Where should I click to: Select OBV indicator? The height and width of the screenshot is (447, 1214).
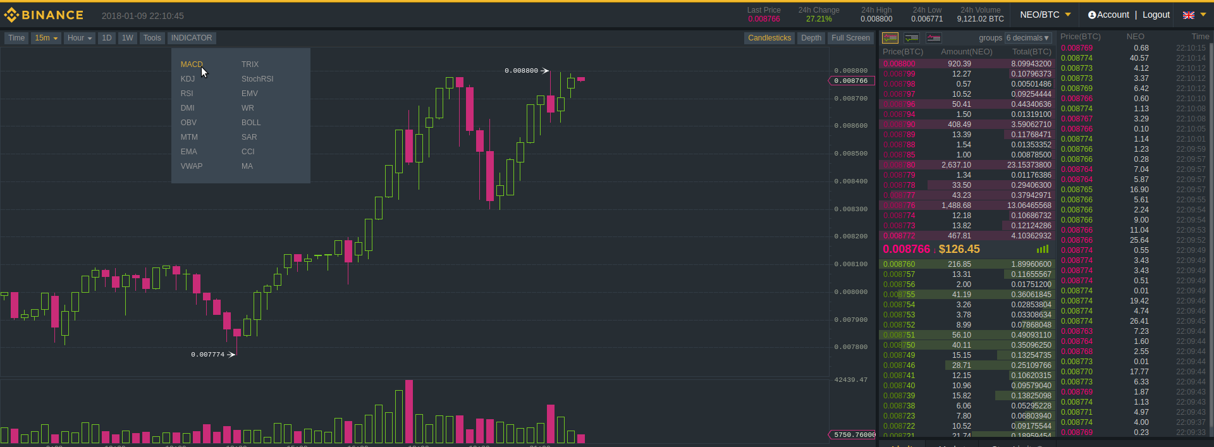tap(188, 123)
